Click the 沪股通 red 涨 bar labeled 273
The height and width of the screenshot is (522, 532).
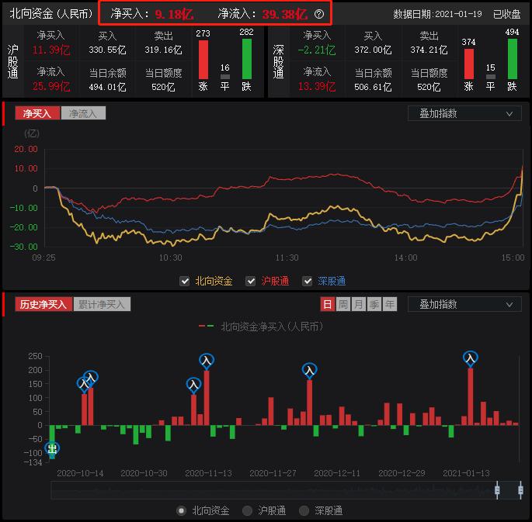pyautogui.click(x=203, y=60)
